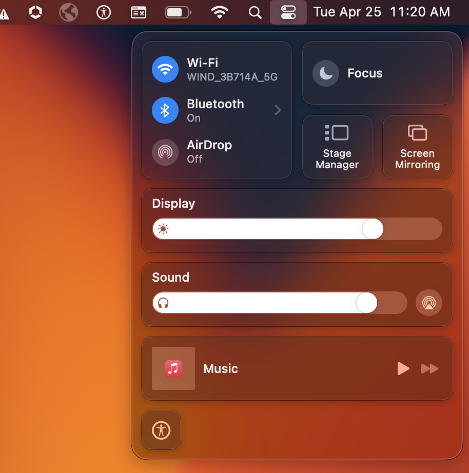Screen dimensions: 469x473
Task: Close Control Center from menu bar icon
Action: [288, 12]
